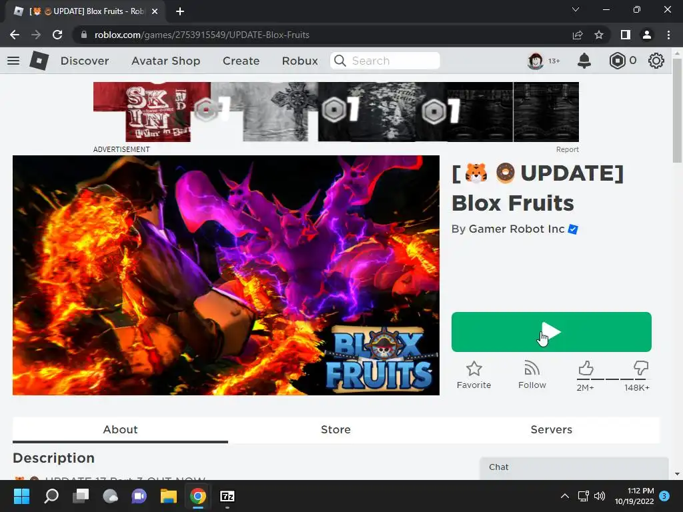Click the browser address bar URL
Viewport: 683px width, 512px height.
coord(201,35)
